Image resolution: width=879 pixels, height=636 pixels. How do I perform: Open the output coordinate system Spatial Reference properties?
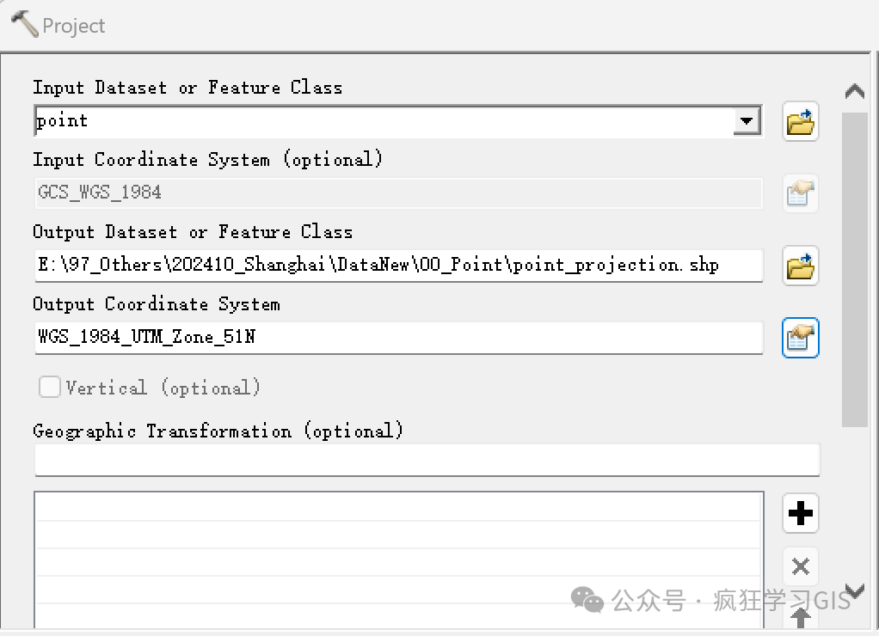click(800, 337)
